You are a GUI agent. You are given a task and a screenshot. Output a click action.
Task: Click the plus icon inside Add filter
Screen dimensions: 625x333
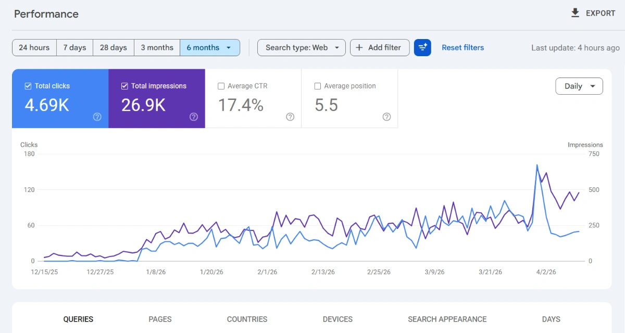pos(360,47)
